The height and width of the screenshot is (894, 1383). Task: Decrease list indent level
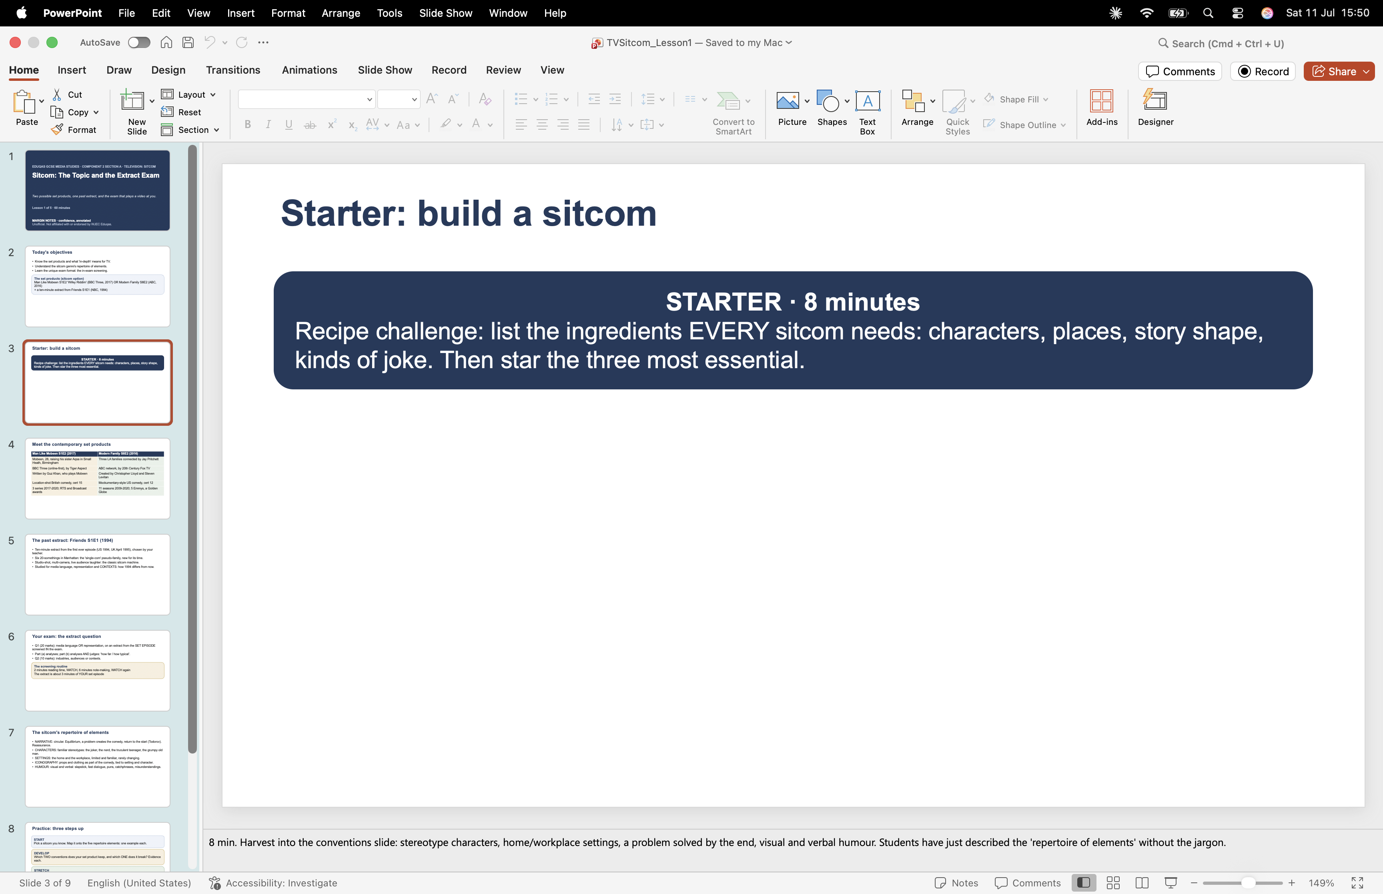(x=594, y=99)
